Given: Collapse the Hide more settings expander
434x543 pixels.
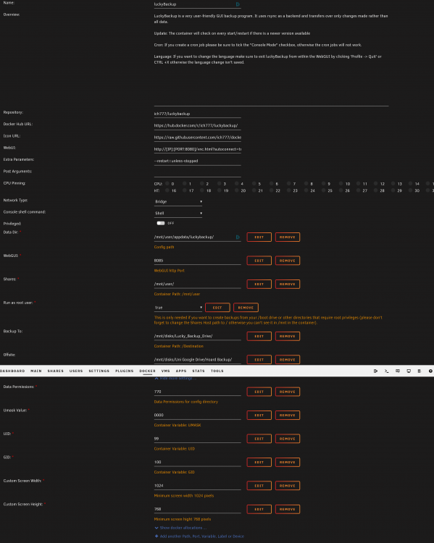Looking at the screenshot, I should click(x=175, y=378).
